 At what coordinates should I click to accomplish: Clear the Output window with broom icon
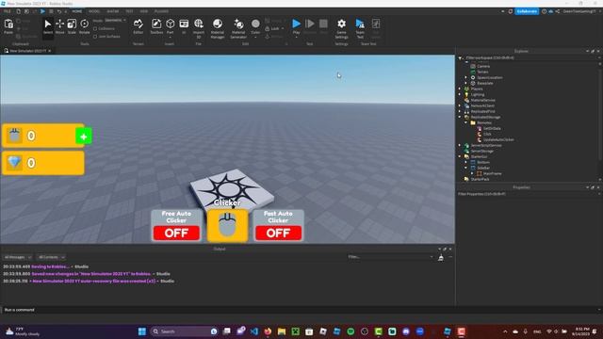[441, 257]
